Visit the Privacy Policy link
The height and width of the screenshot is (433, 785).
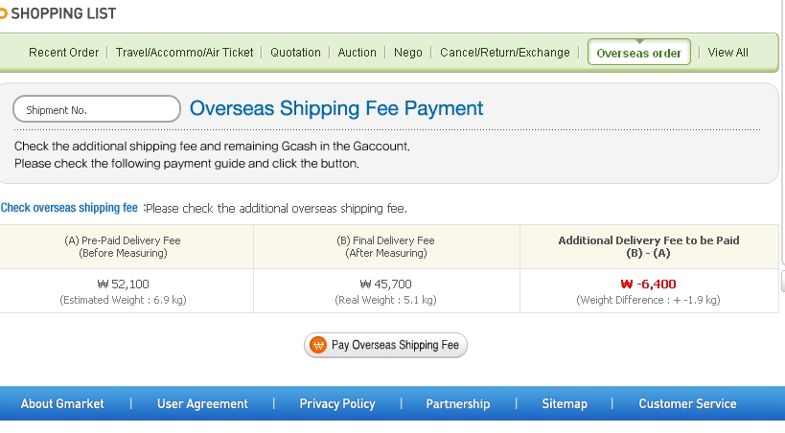tap(337, 404)
